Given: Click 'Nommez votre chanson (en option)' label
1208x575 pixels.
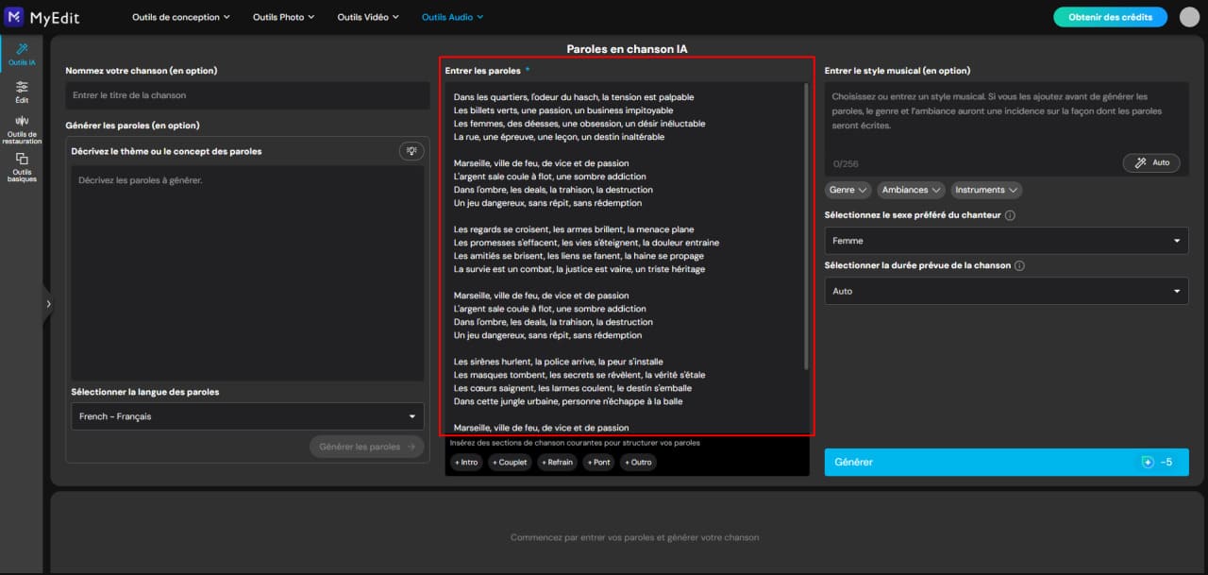Looking at the screenshot, I should 142,71.
